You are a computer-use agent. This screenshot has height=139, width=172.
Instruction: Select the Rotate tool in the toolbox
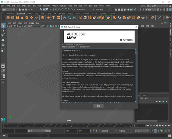coord(3,45)
